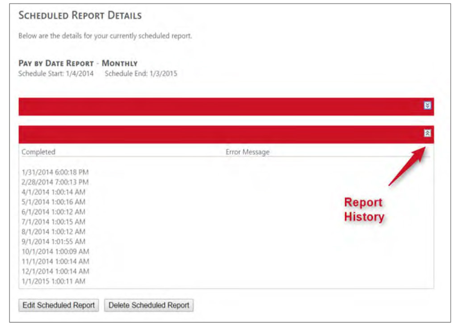Click the 9/1/2014 1:01:55 AM row
This screenshot has height=328, width=456.
[53, 242]
